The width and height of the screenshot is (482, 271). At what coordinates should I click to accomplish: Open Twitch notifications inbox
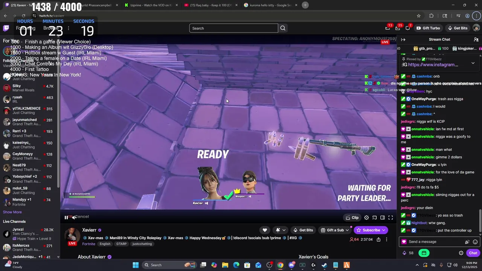click(398, 28)
